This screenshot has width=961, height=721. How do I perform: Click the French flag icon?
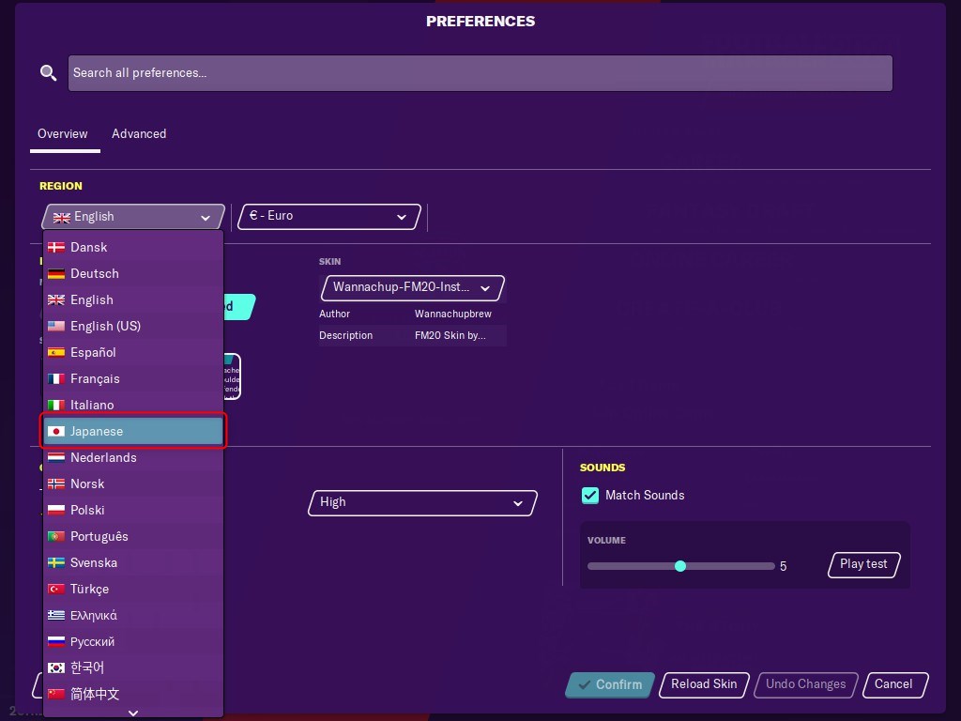[55, 379]
